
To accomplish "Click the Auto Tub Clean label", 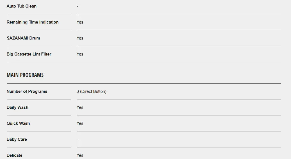I will click(x=22, y=6).
